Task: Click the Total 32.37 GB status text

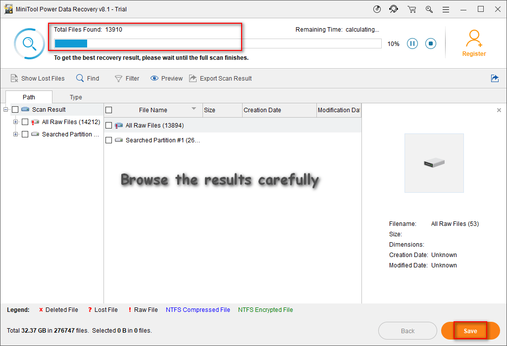Action: [79, 331]
